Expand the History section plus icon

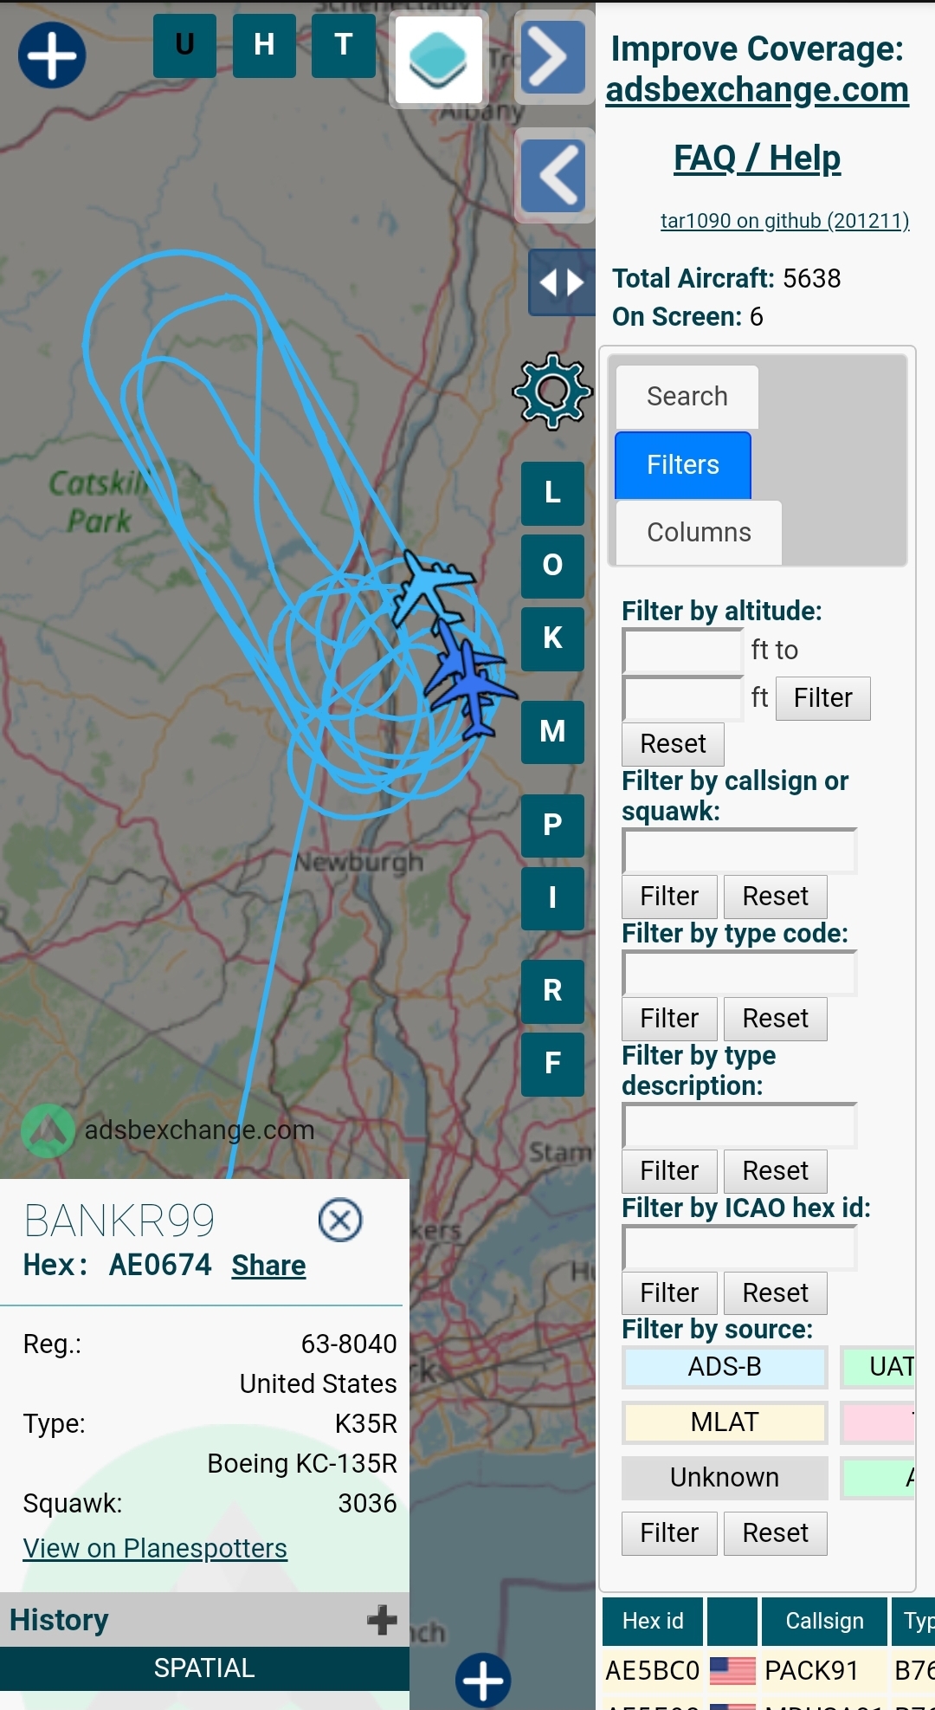(x=382, y=1620)
